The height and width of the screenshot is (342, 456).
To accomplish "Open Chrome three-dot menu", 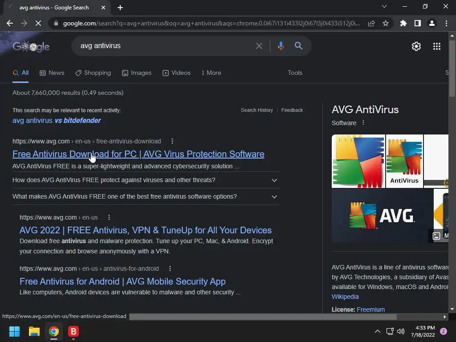I will click(446, 23).
